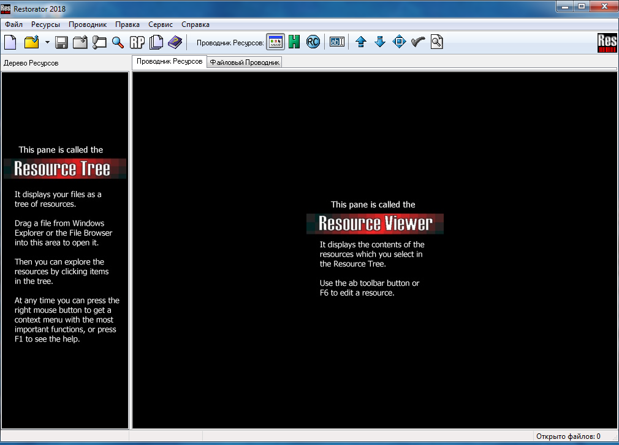Open the Ресурсы menu
The width and height of the screenshot is (619, 445).
click(x=45, y=24)
